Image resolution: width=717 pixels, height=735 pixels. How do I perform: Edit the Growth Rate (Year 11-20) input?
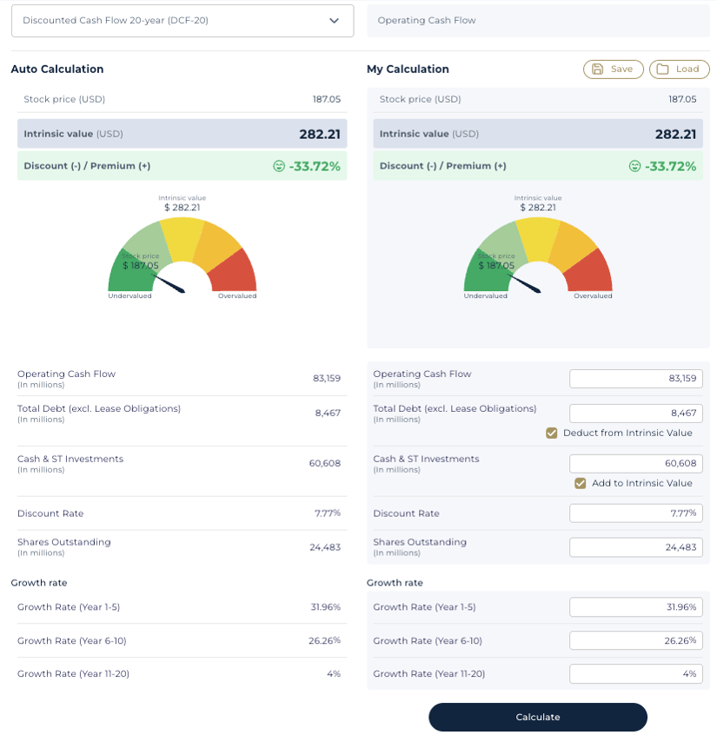[x=635, y=673]
